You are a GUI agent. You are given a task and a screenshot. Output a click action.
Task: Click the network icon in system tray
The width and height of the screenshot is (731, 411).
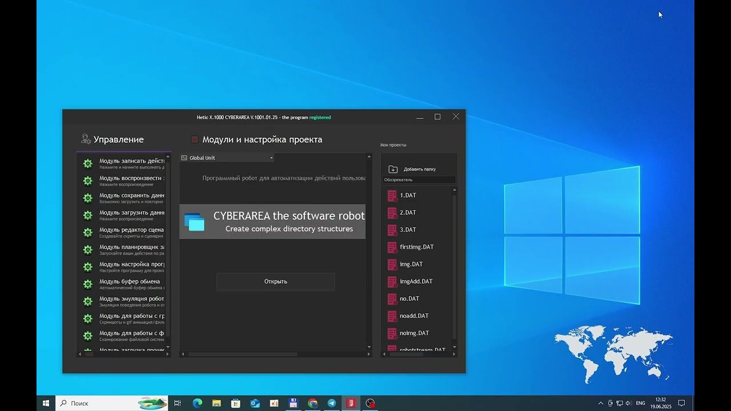620,403
